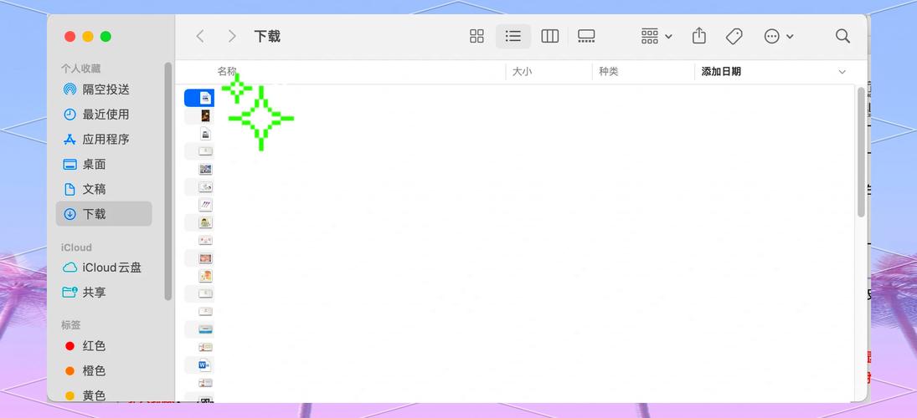Screen dimensions: 917x418
Task: Click the tag icon to edit tags
Action: pyautogui.click(x=734, y=36)
